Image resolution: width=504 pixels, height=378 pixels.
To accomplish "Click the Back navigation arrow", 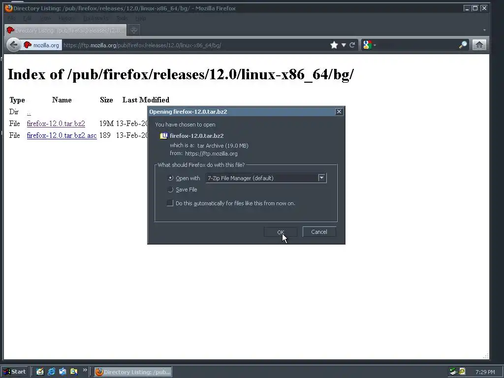I will tap(14, 45).
